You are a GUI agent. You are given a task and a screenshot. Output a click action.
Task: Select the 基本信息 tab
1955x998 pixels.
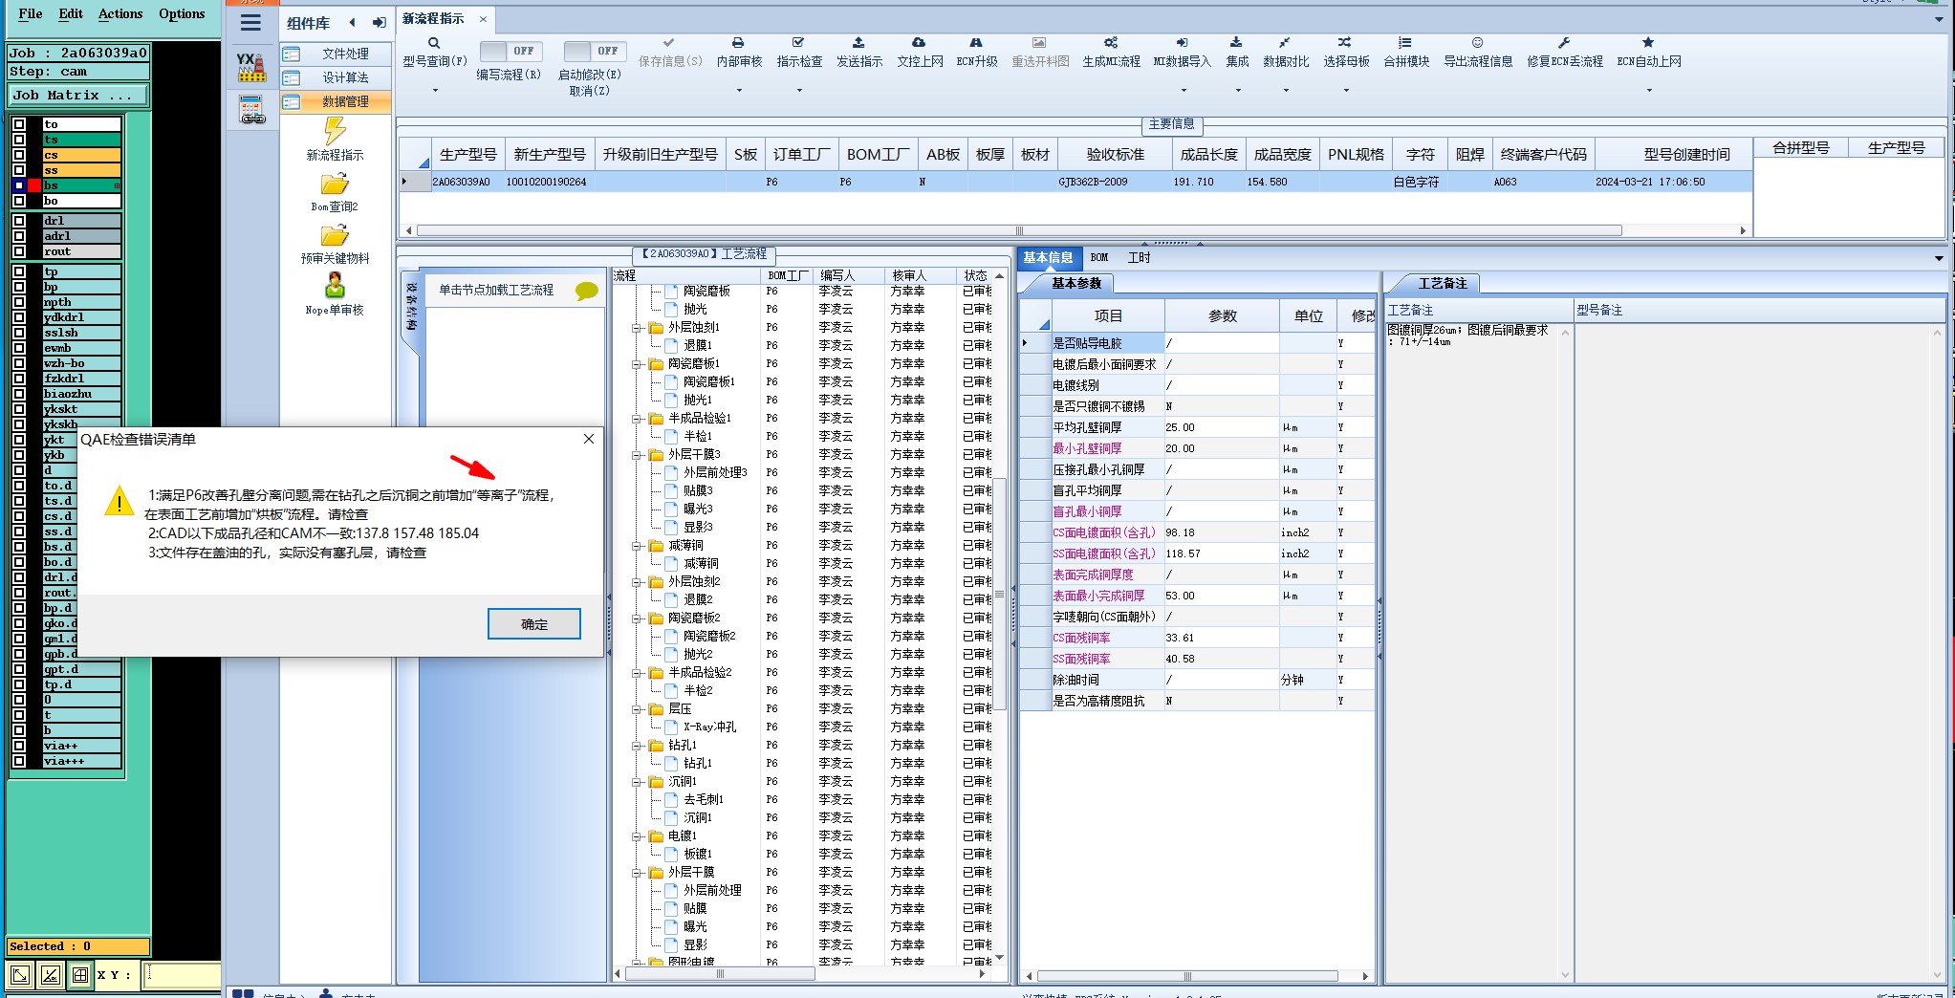coord(1048,257)
